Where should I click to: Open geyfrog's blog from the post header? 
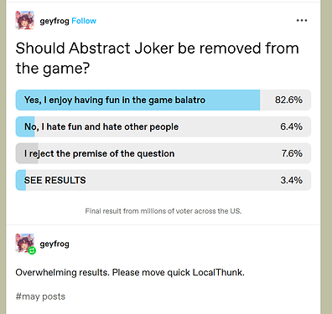(x=54, y=21)
